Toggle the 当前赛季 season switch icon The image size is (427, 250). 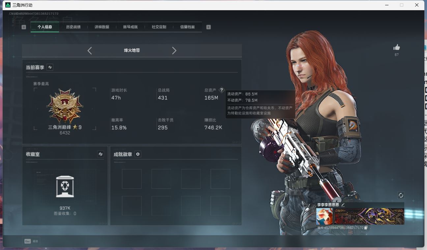tap(50, 67)
